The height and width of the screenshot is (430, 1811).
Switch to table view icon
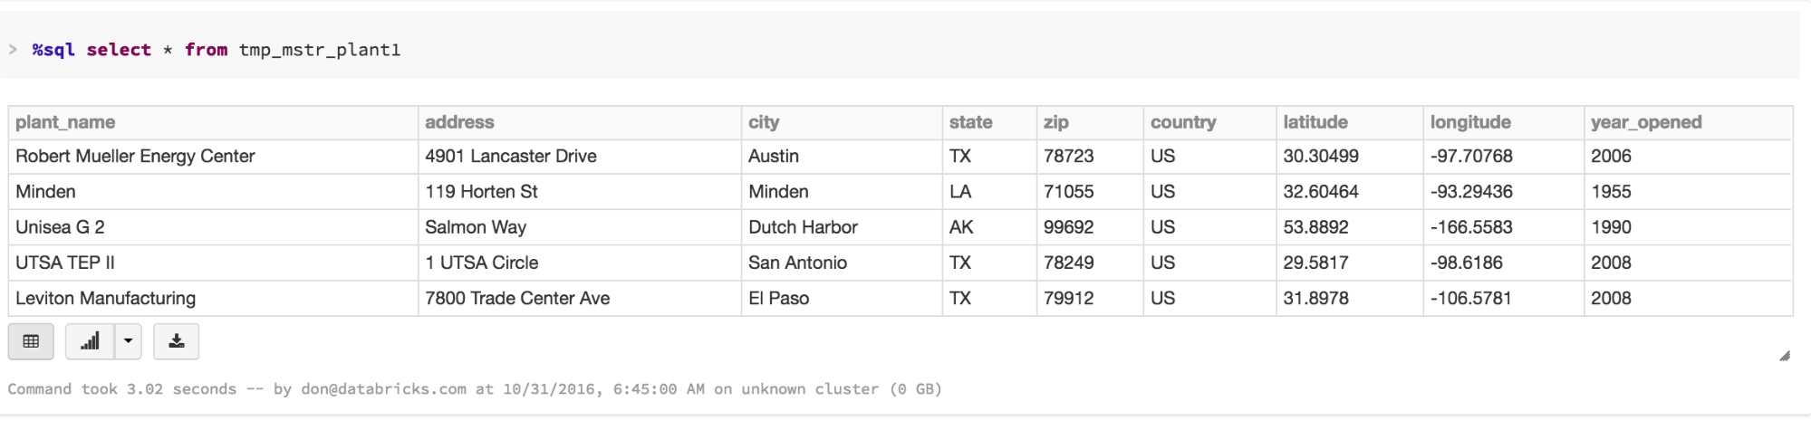coord(31,341)
